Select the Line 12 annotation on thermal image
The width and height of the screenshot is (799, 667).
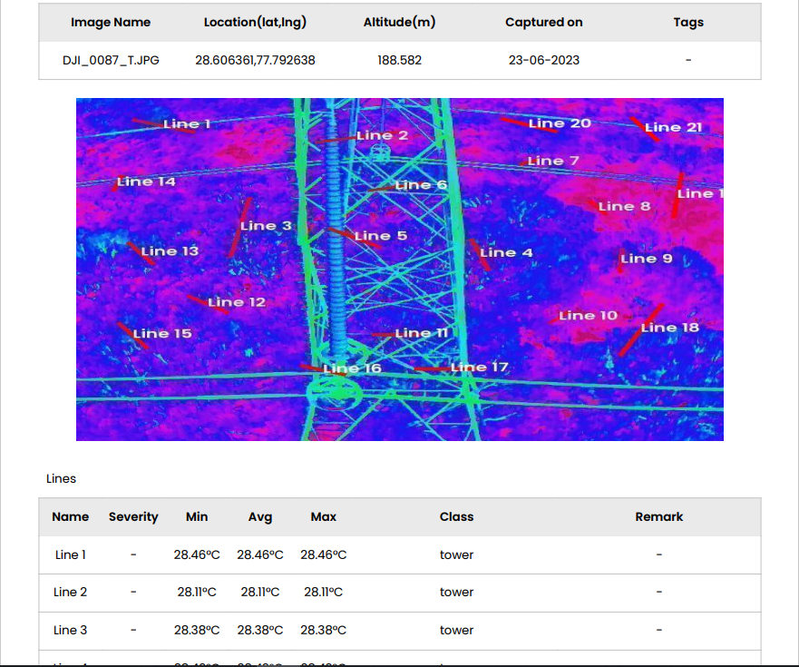pyautogui.click(x=236, y=302)
